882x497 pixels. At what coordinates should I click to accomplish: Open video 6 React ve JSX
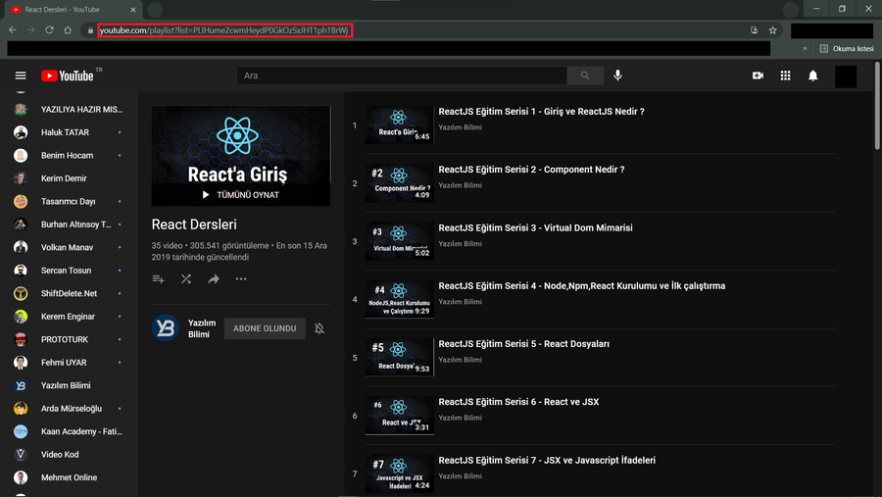coord(518,402)
